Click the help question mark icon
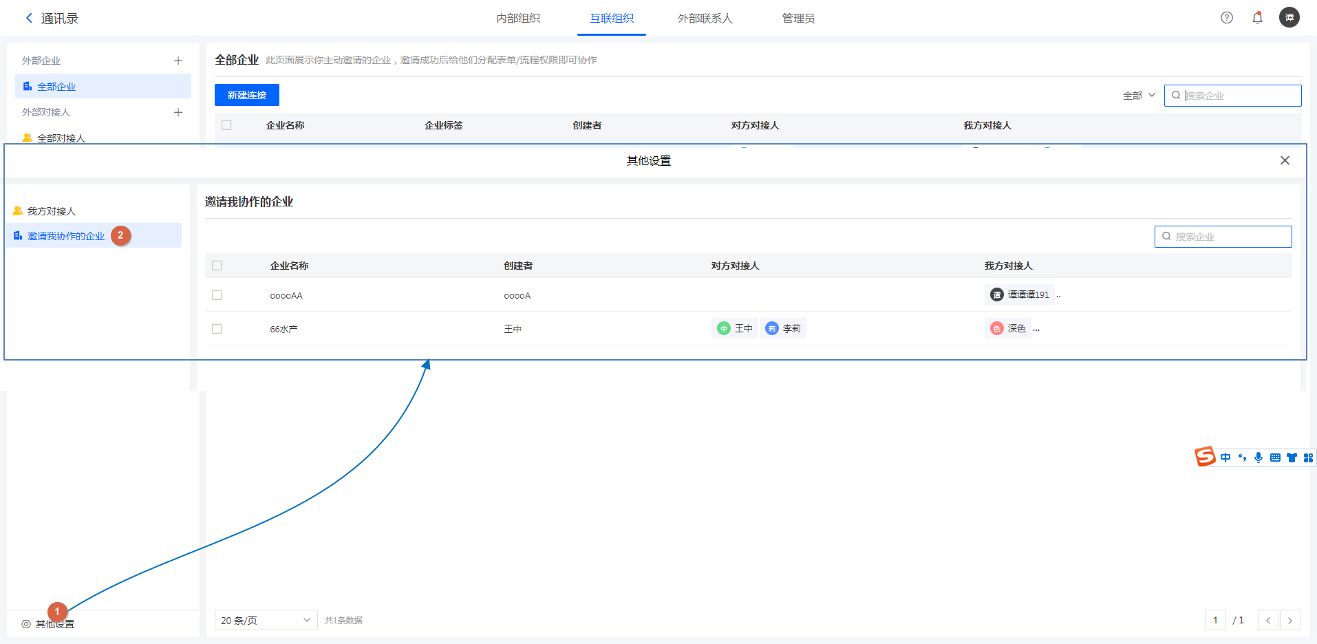 point(1226,18)
